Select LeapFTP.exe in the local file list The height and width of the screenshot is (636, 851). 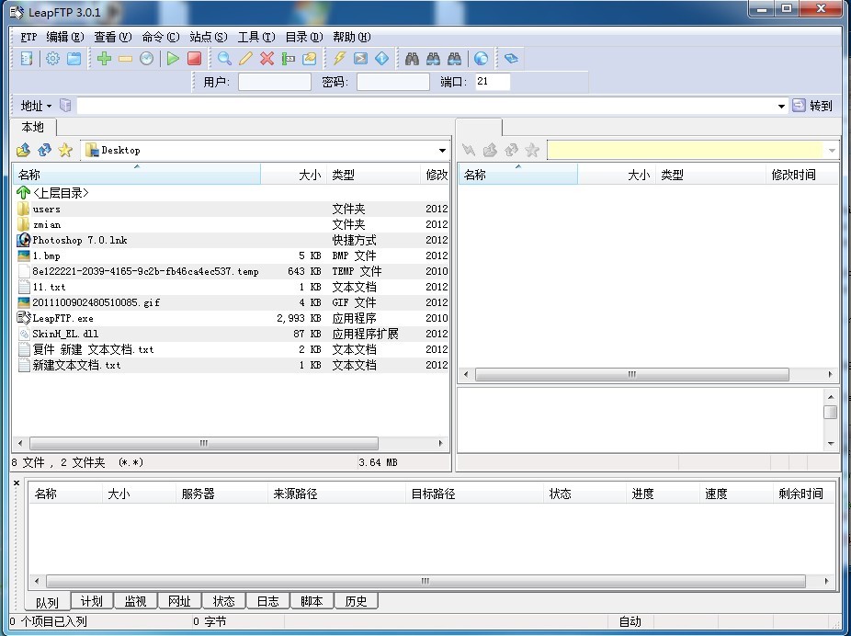pos(62,318)
